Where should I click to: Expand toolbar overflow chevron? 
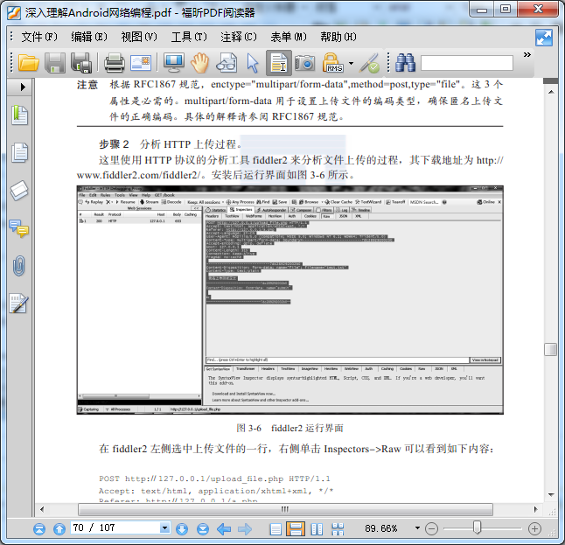point(527,55)
